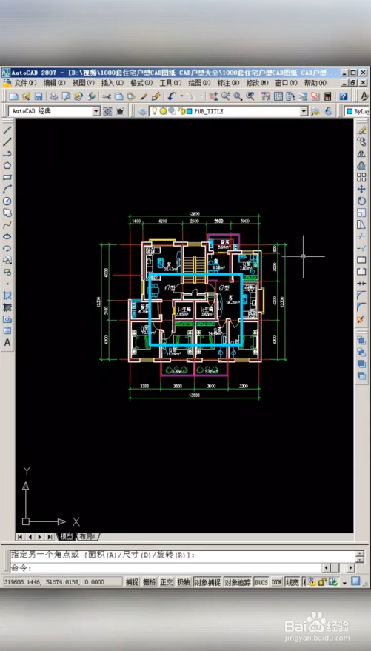
Task: Select the Line tool in Draw toolbar
Action: 7,130
